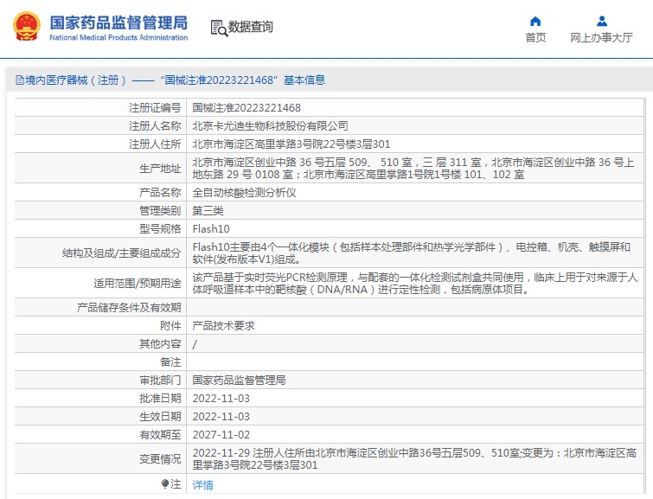Click management class 第三类 value
The height and width of the screenshot is (499, 653).
coord(208,211)
